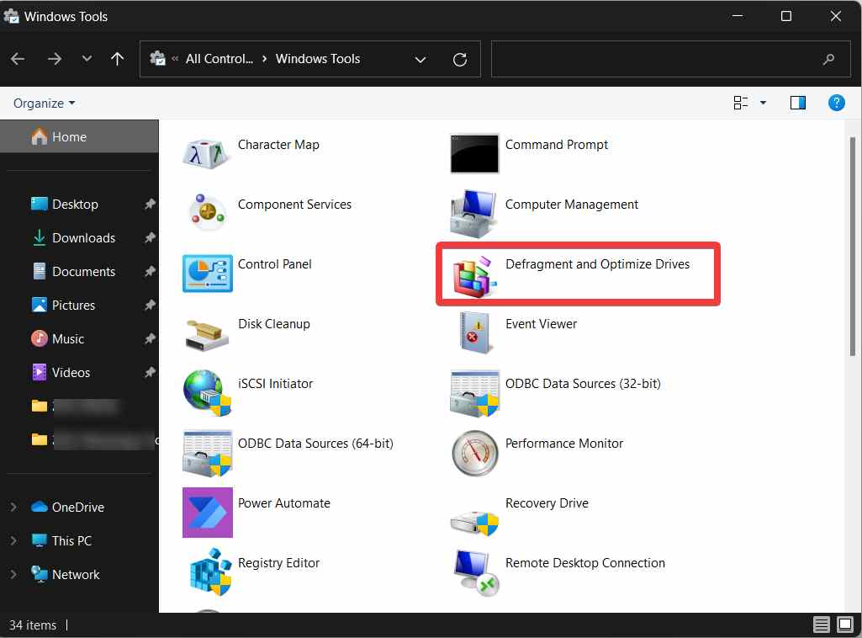Toggle the preview pane button
Image resolution: width=862 pixels, height=638 pixels.
(x=798, y=103)
